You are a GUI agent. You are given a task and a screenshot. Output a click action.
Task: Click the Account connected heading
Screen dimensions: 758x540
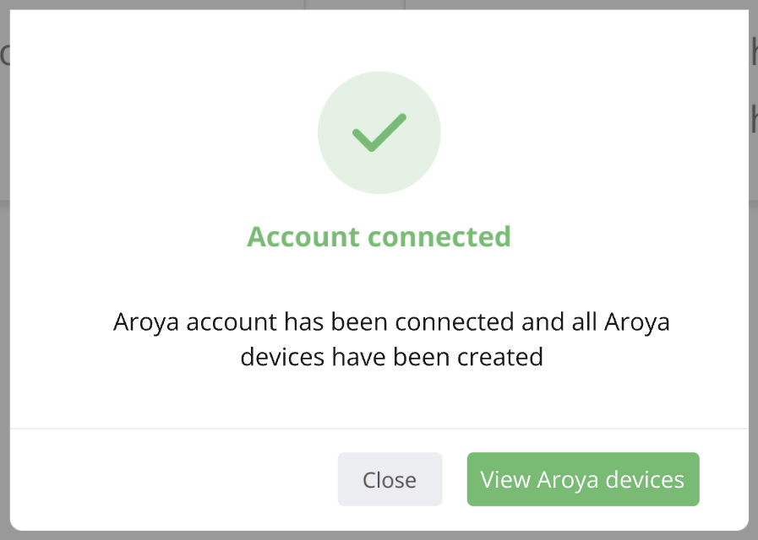(x=379, y=236)
